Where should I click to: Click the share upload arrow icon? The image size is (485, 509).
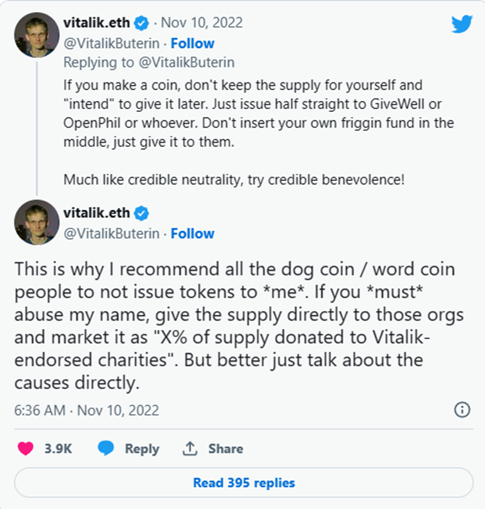click(190, 448)
